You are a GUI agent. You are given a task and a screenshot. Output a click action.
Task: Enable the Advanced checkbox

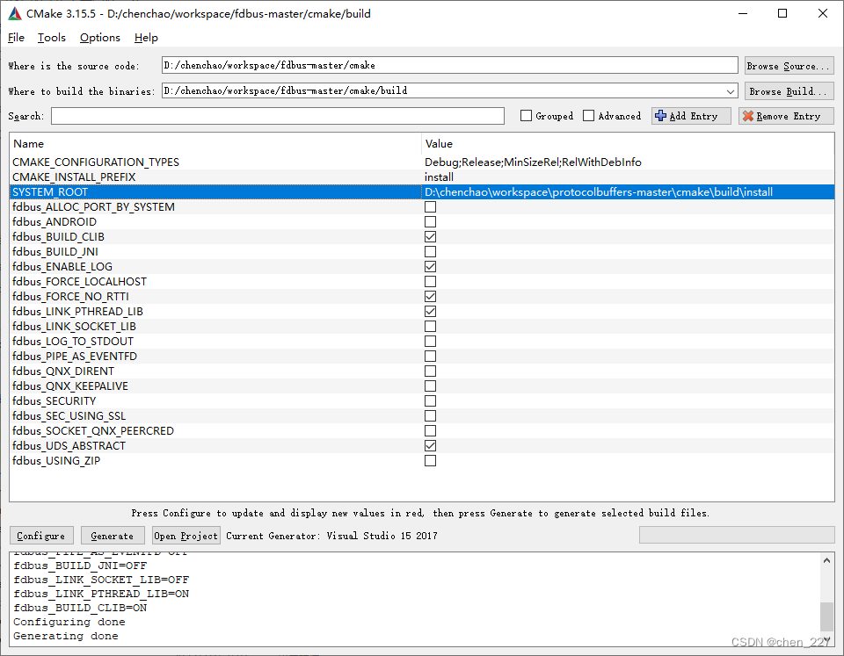586,115
